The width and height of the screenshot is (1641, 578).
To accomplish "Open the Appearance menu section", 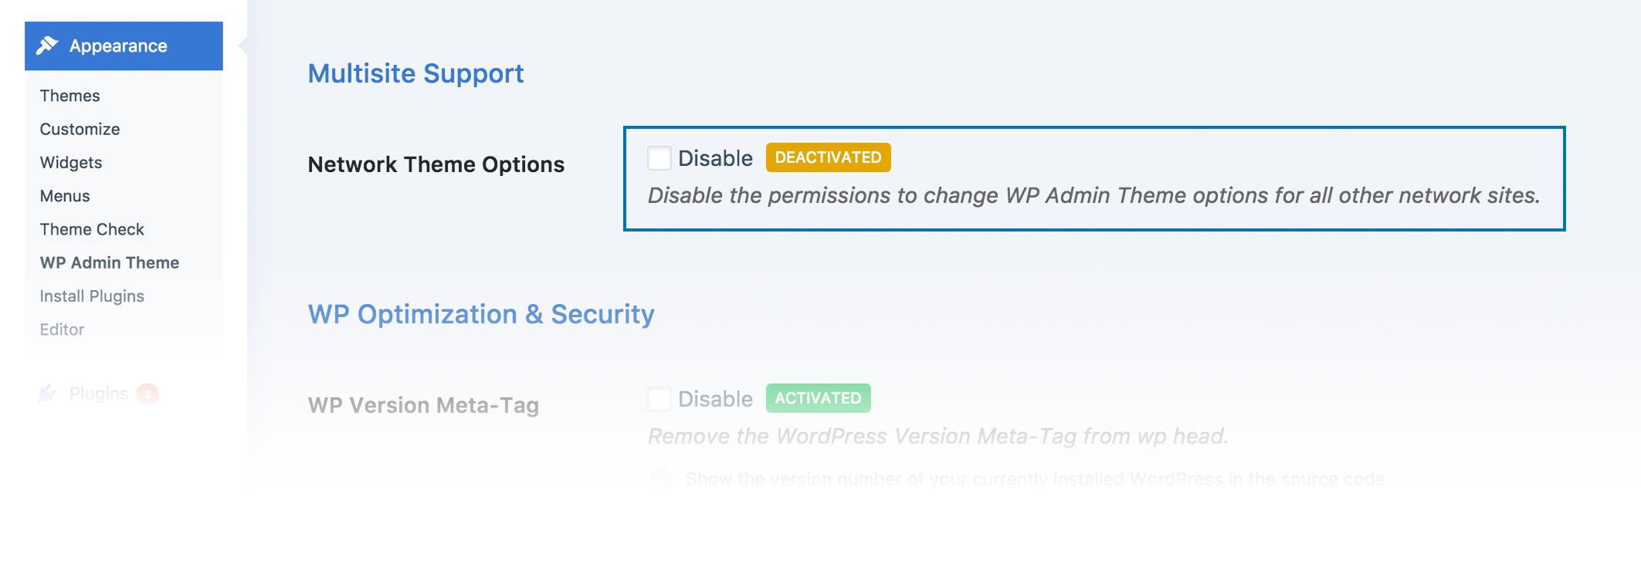I will [x=124, y=46].
